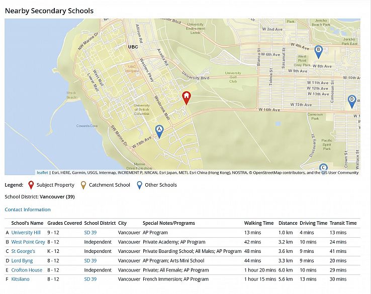Click the red home subject property marker
The height and width of the screenshot is (294, 371).
[186, 97]
